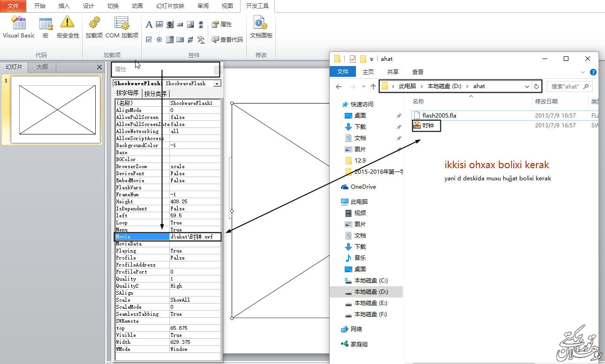Switch to the 插入 ribbon tab
The width and height of the screenshot is (605, 364).
coord(64,6)
